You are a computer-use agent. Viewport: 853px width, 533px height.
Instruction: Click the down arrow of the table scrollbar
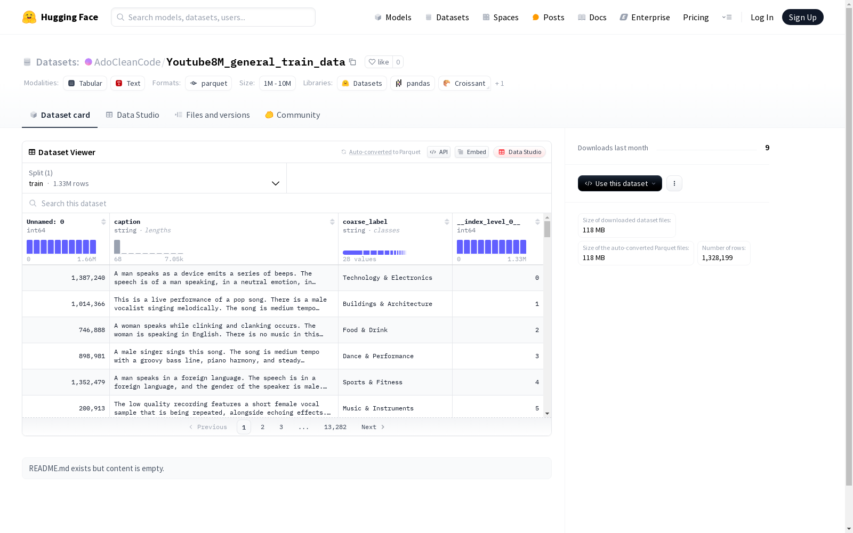click(x=547, y=414)
